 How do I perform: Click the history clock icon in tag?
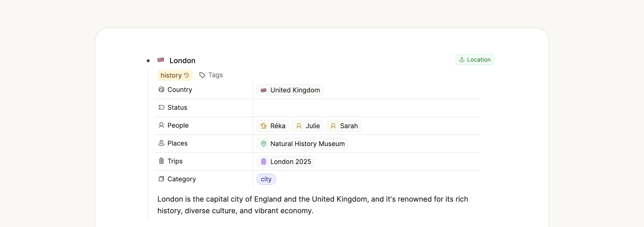pyautogui.click(x=187, y=75)
